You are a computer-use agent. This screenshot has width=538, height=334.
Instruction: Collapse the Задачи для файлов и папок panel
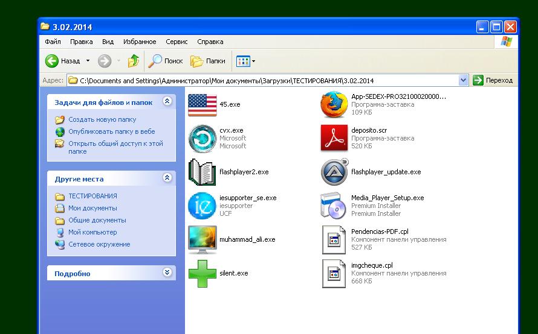(x=167, y=102)
